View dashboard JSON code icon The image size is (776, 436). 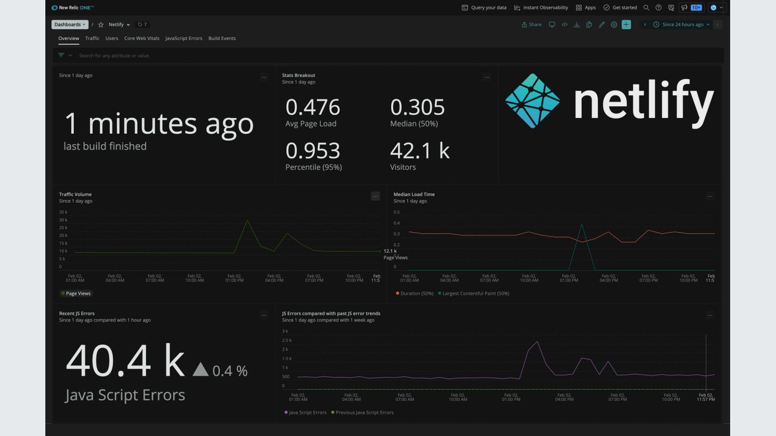pyautogui.click(x=564, y=24)
